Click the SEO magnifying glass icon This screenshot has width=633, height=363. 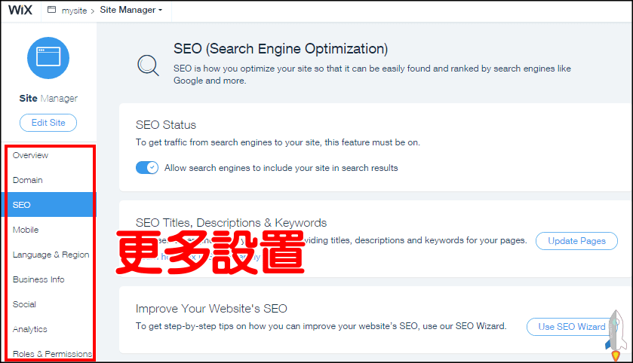[x=148, y=66]
